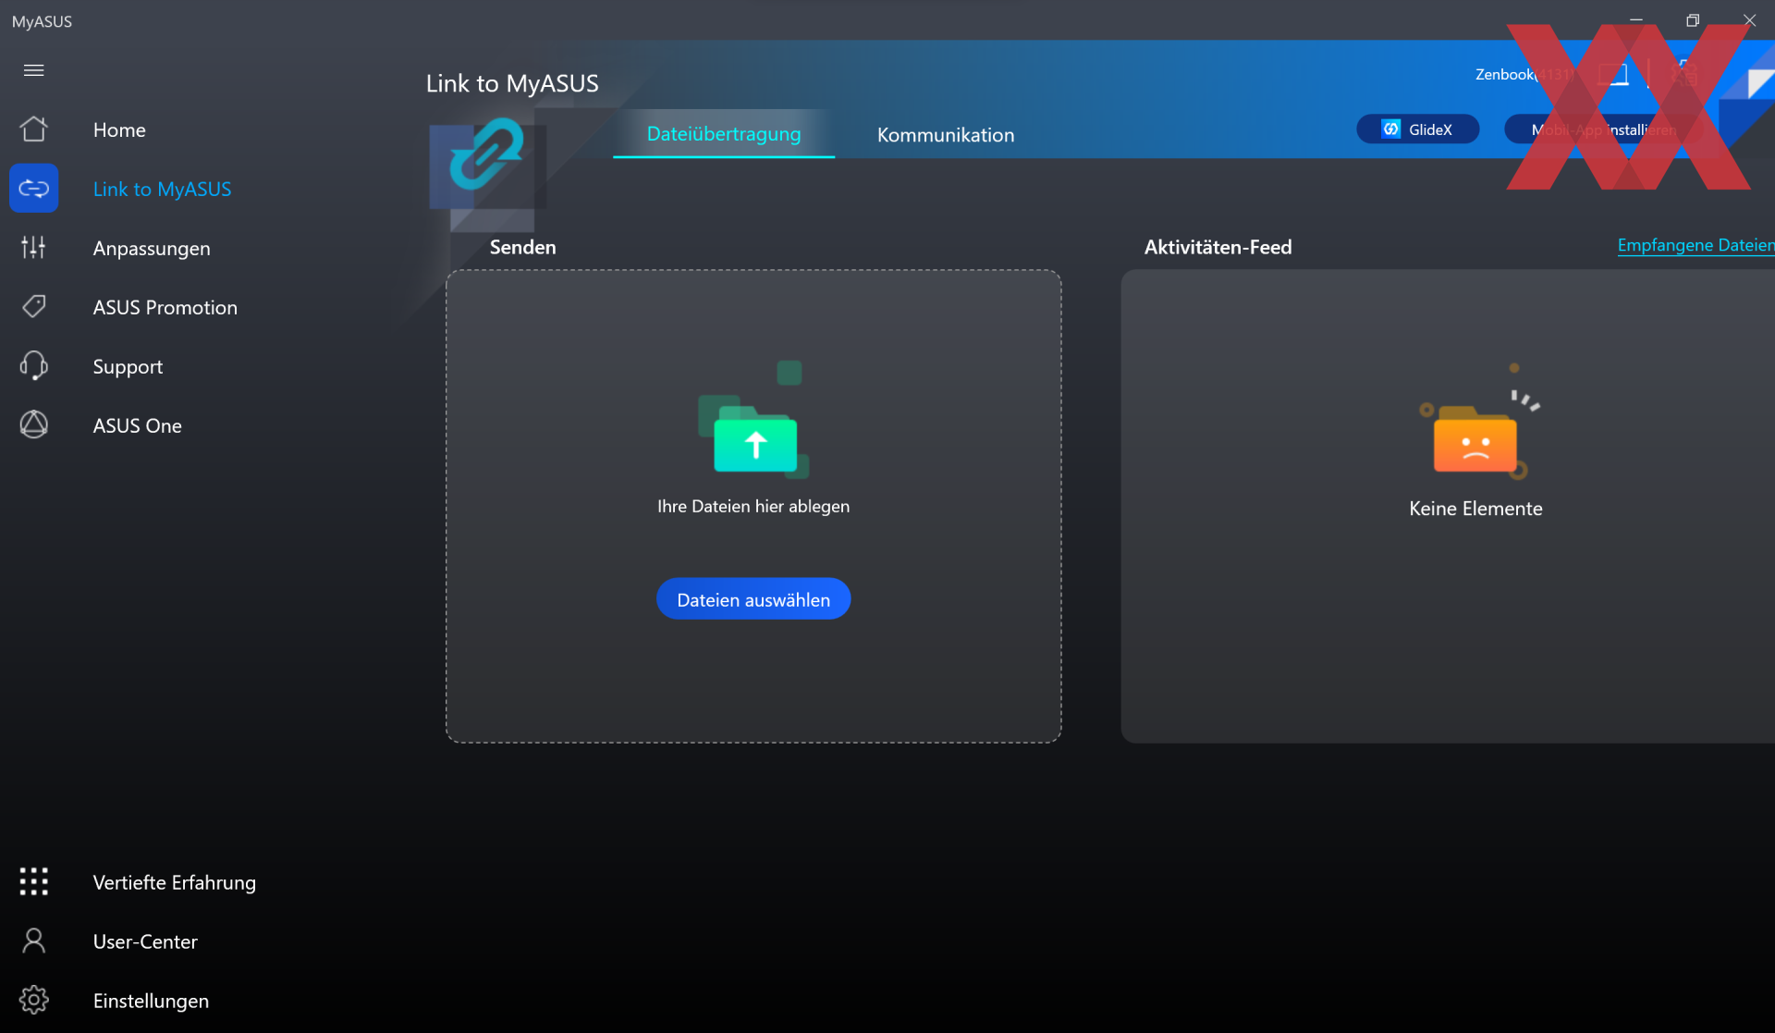The height and width of the screenshot is (1033, 1775).
Task: Click the Zenbook device name in the header
Action: [1524, 75]
